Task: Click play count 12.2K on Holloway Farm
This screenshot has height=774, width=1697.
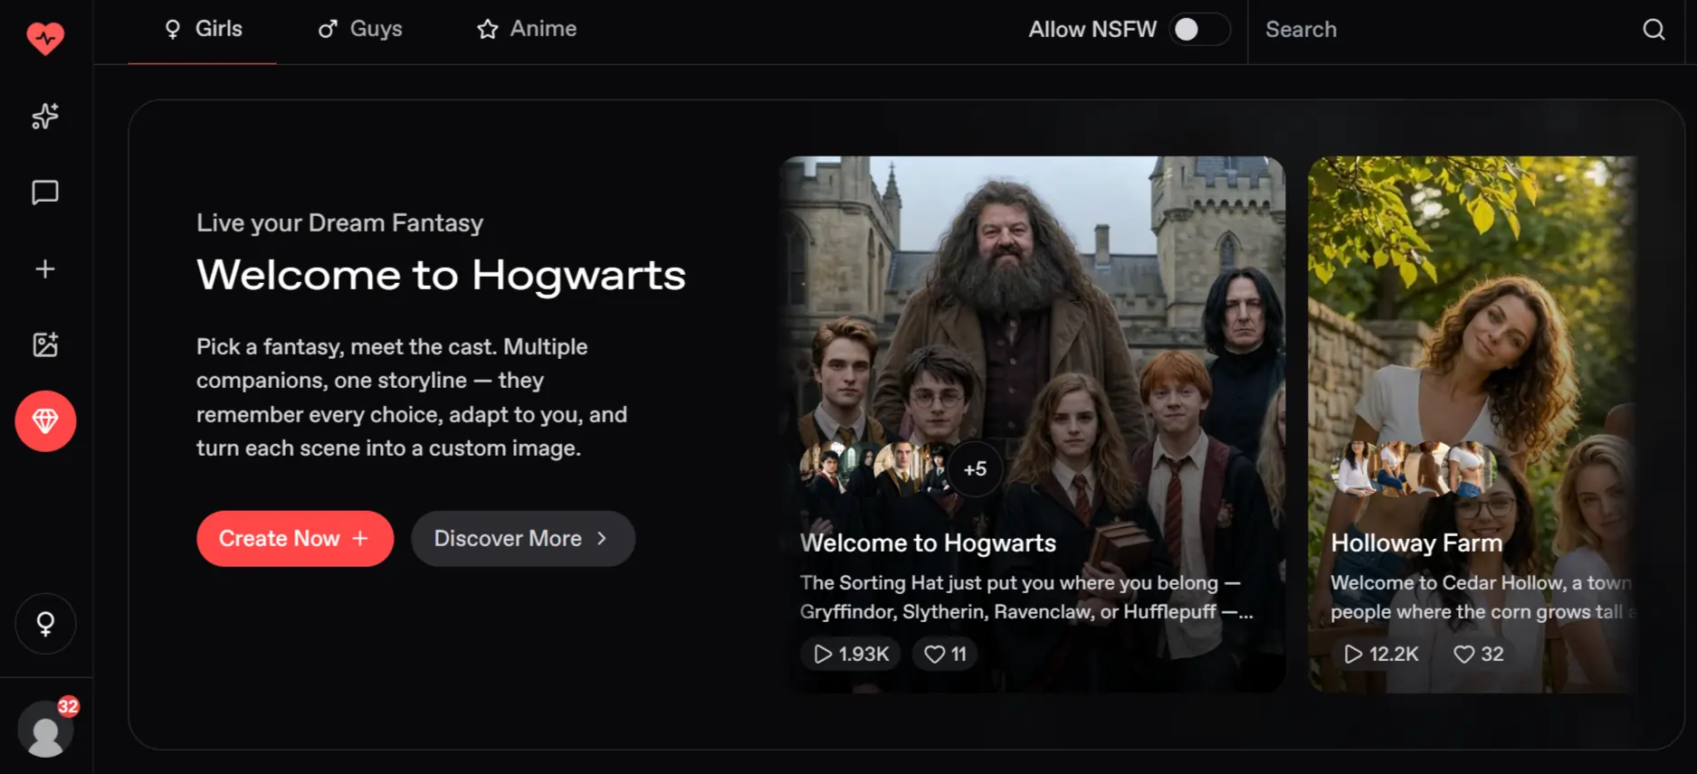Action: 1381,654
